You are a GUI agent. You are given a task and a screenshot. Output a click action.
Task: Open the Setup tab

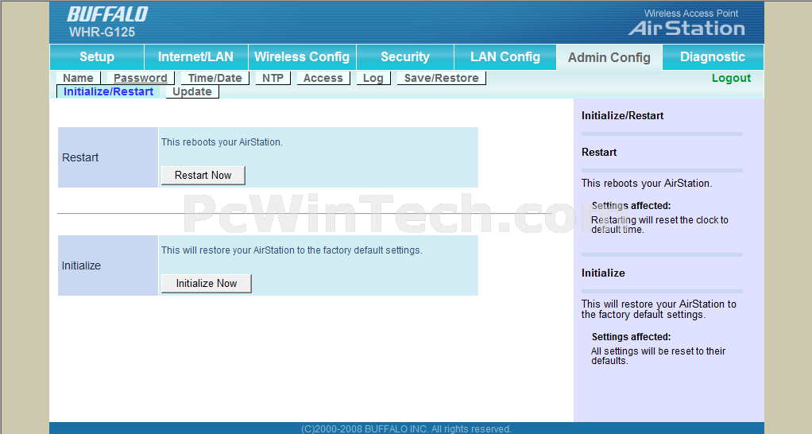97,57
